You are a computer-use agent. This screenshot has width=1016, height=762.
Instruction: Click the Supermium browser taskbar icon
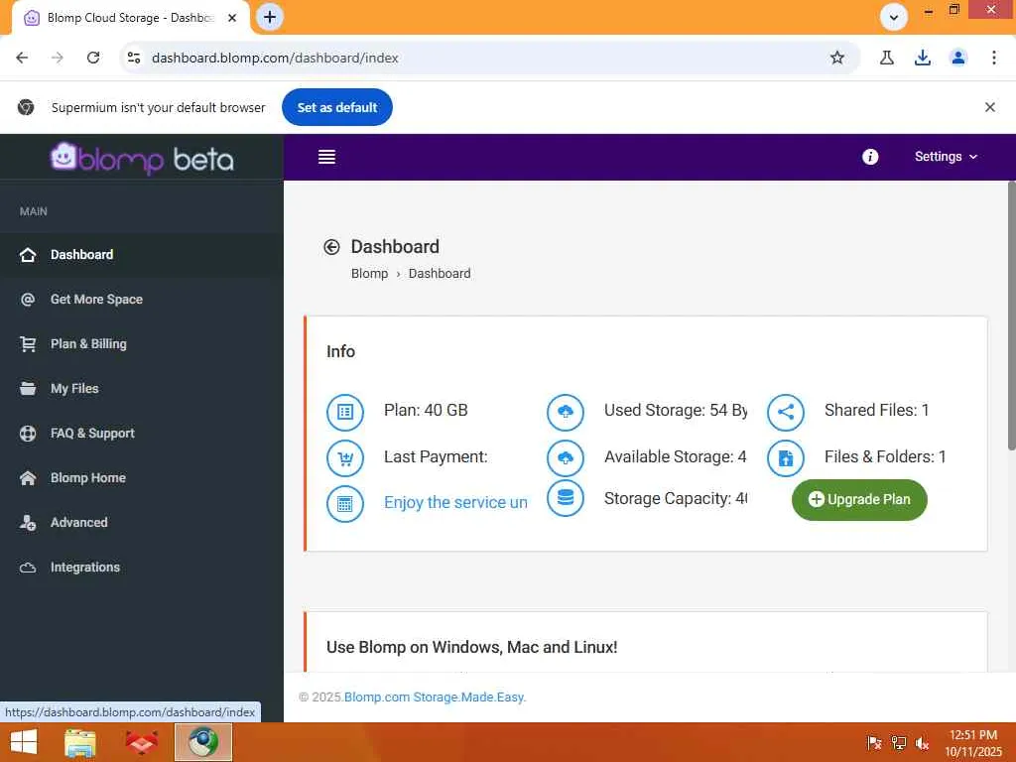203,742
